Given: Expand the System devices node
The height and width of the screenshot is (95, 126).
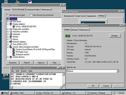Looking at the screenshot, I should (8, 57).
